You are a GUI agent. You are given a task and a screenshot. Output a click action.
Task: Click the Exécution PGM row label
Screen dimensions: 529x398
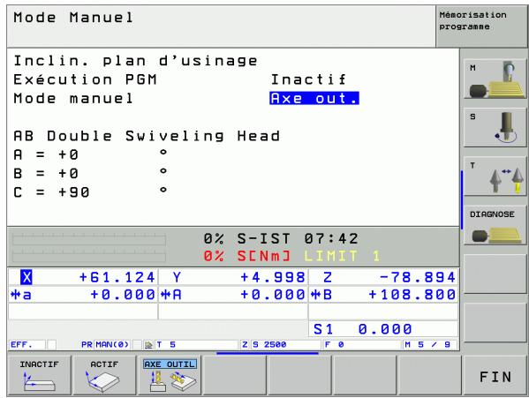point(85,79)
